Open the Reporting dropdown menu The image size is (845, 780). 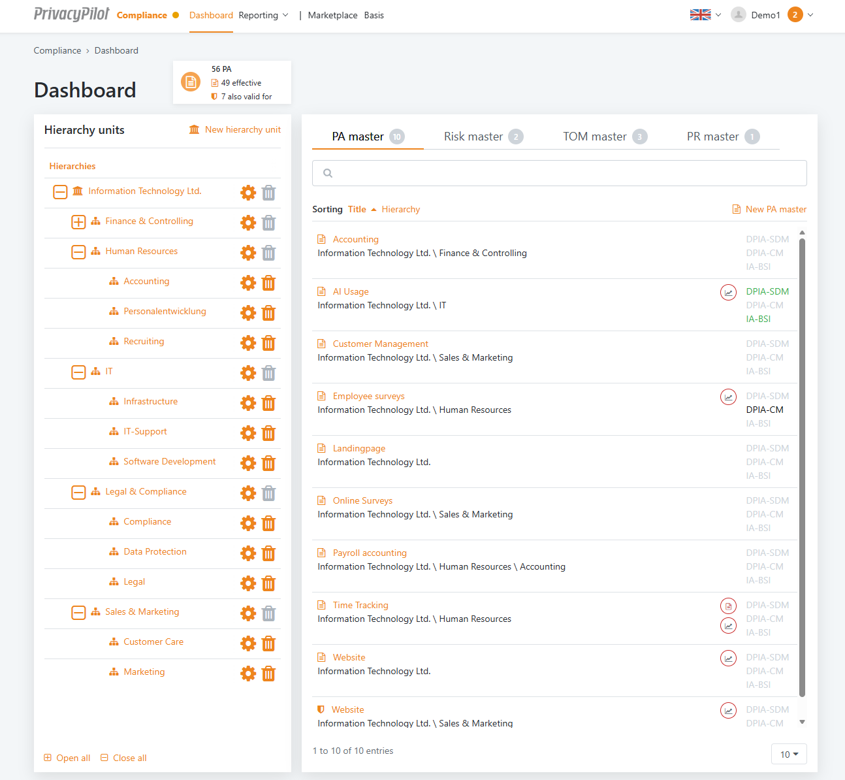tap(263, 15)
